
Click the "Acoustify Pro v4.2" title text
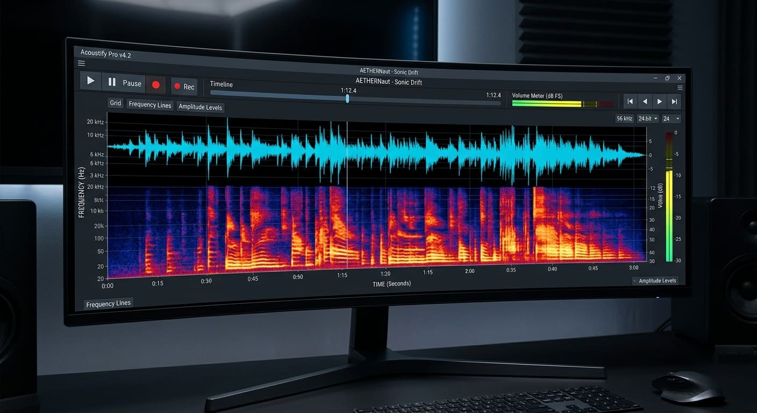105,54
